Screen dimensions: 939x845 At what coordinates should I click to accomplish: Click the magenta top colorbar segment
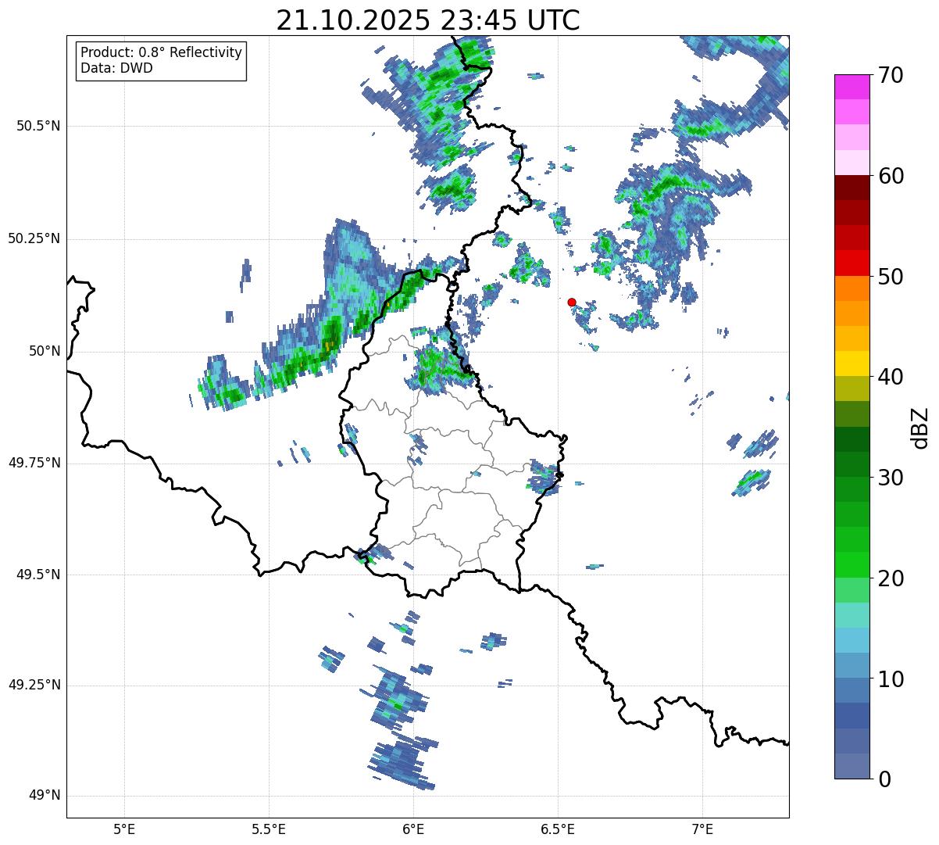[x=852, y=87]
